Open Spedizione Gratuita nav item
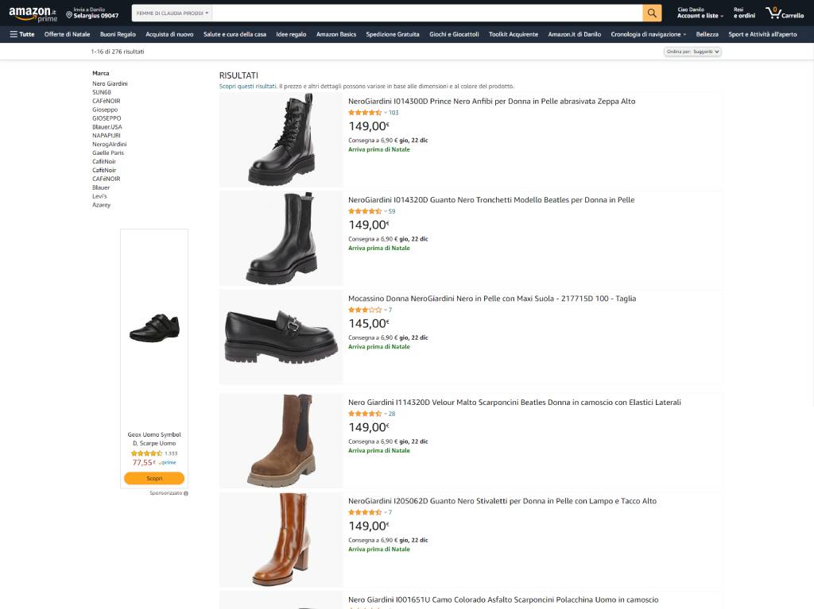The width and height of the screenshot is (814, 609). pyautogui.click(x=393, y=34)
